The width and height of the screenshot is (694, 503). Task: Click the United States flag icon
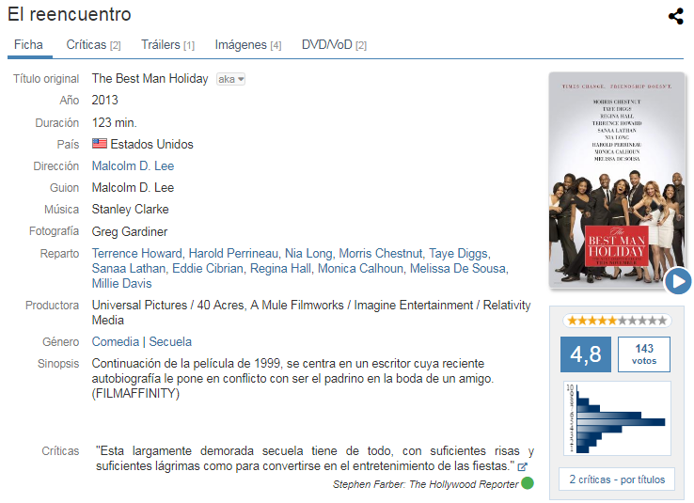click(100, 144)
